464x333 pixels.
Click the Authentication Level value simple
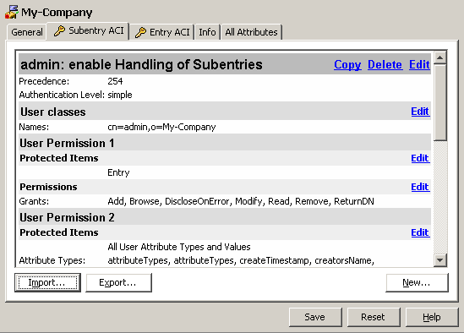[x=120, y=95]
